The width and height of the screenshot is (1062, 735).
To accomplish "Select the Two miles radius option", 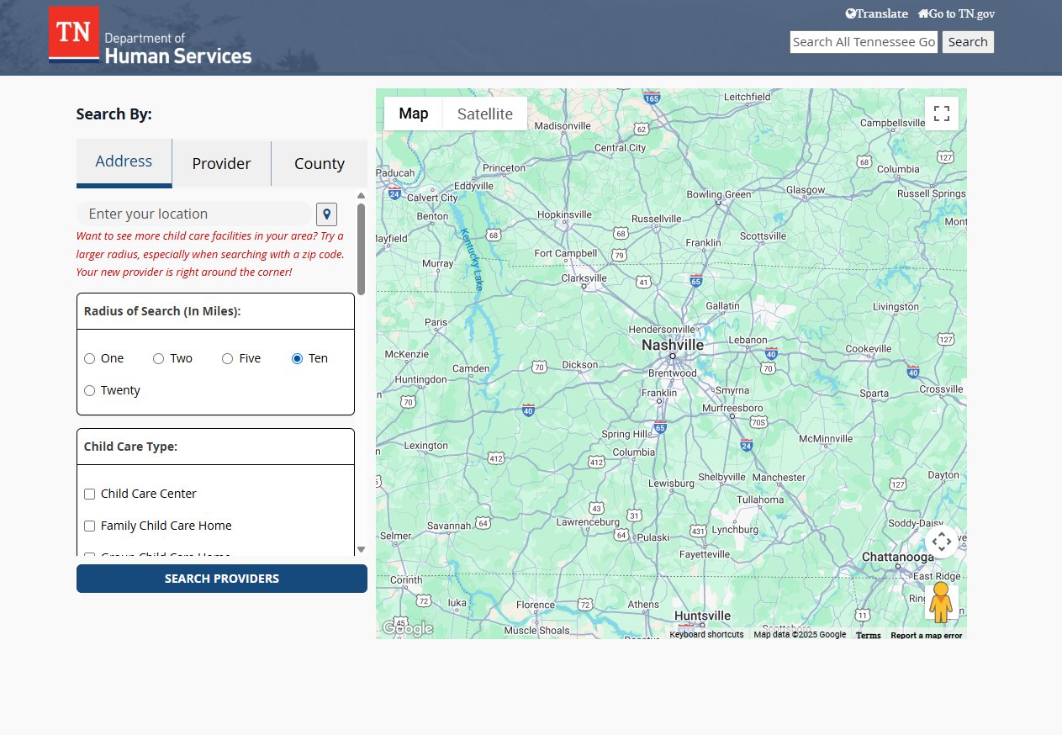I will tap(159, 358).
